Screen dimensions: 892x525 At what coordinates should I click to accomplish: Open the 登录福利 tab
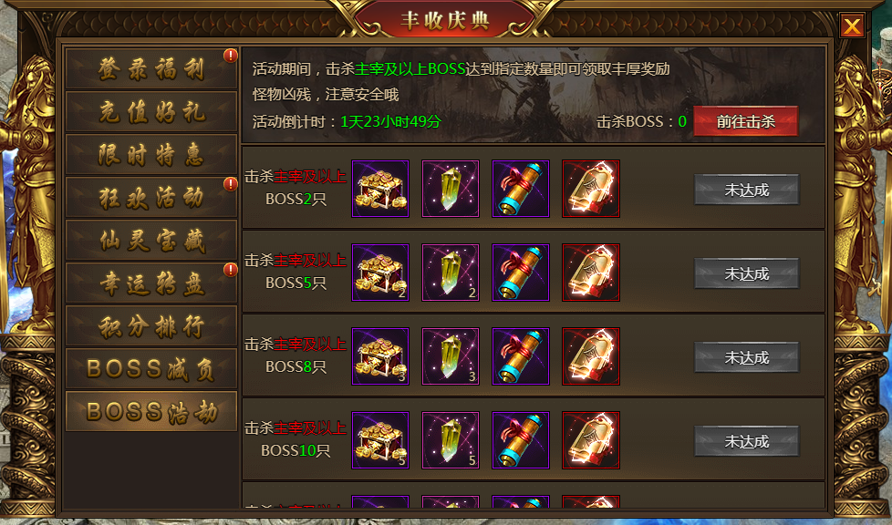[151, 69]
